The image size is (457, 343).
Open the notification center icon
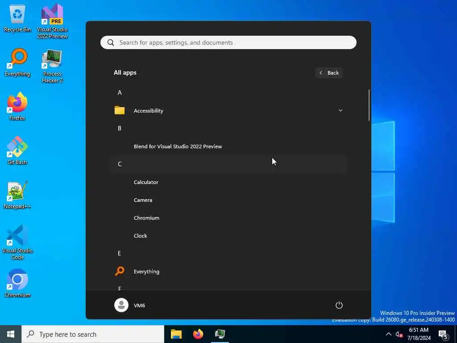point(443,334)
